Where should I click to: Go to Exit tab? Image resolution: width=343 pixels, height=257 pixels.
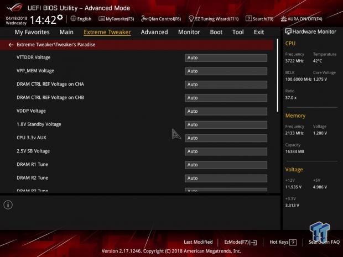[x=259, y=32]
